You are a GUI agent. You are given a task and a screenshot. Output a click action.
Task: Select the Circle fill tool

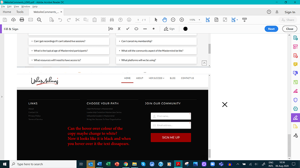click(136, 29)
